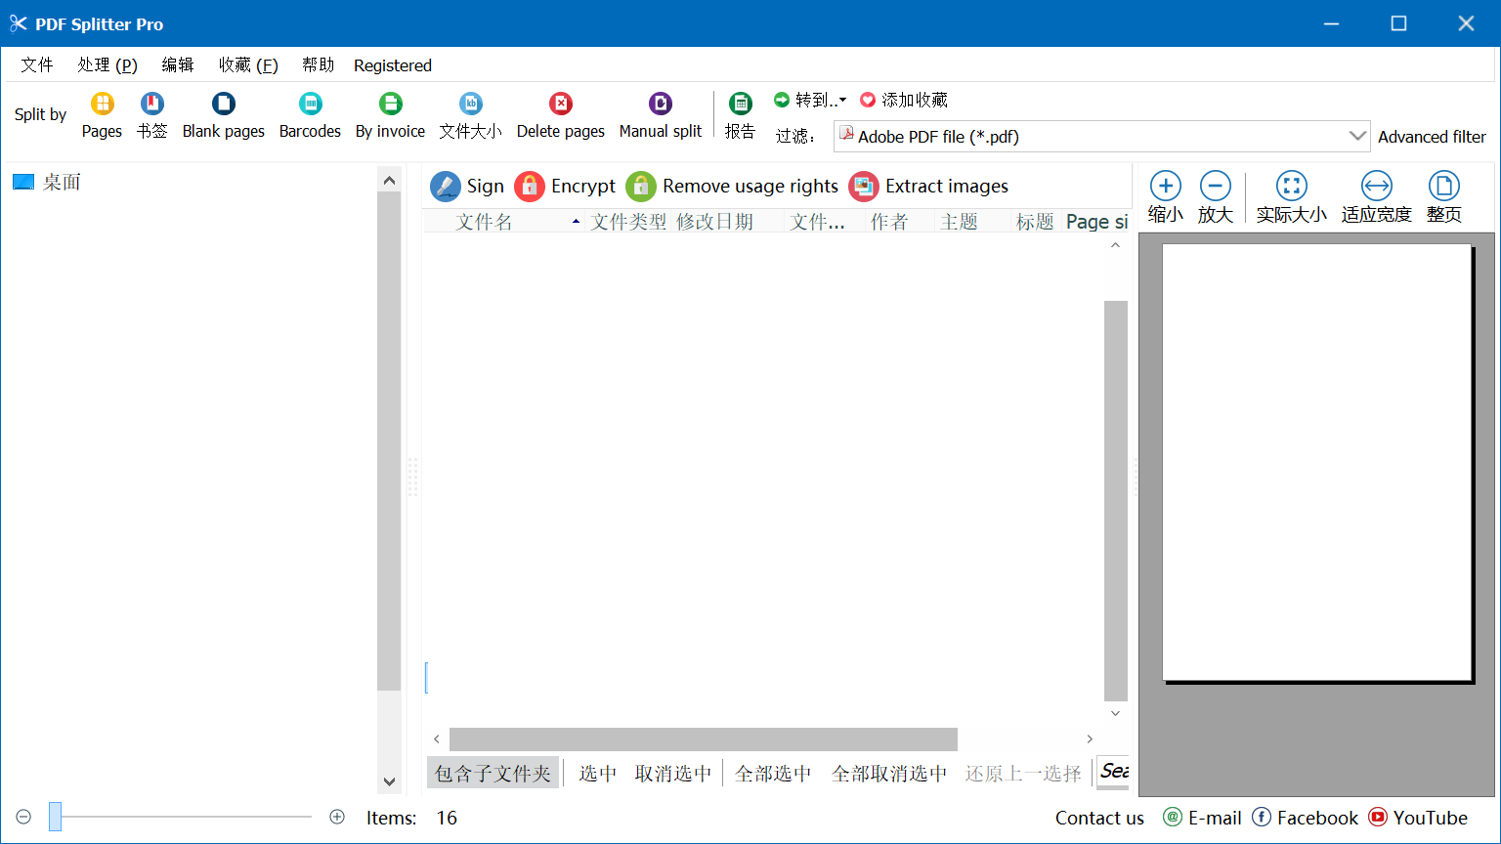Select the Pages split tool
Screen dimensions: 1501x844
[x=102, y=115]
